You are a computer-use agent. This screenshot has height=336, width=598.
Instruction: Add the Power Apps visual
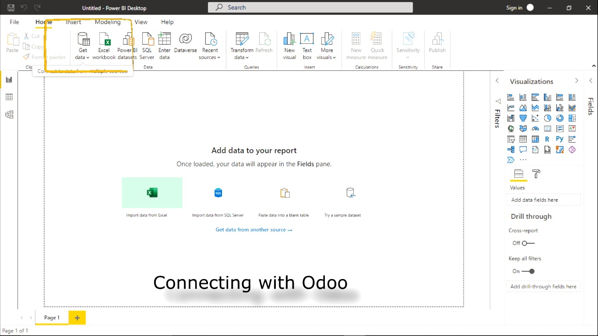tap(572, 150)
